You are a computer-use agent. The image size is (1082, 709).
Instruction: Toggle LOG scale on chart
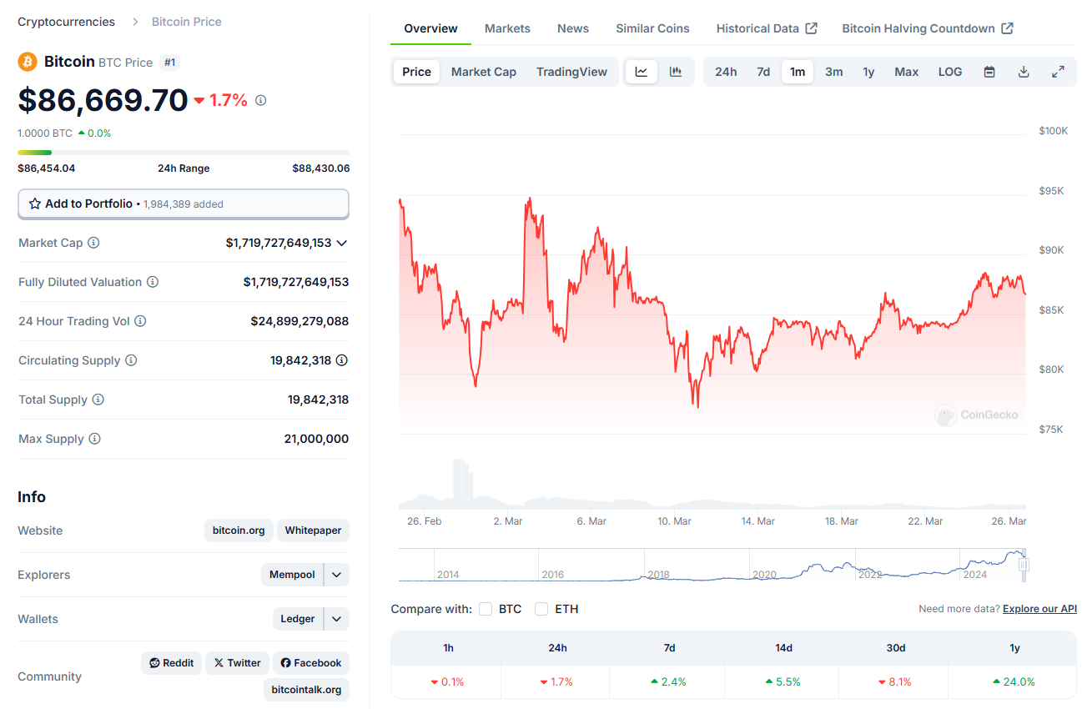(950, 72)
